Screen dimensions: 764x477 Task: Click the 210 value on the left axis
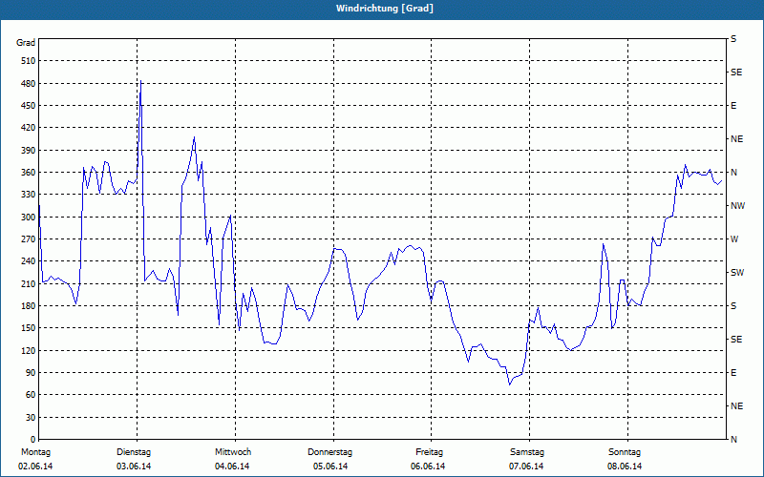[29, 283]
